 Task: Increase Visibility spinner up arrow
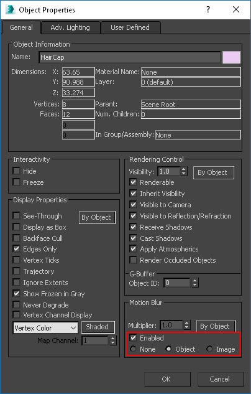click(184, 169)
